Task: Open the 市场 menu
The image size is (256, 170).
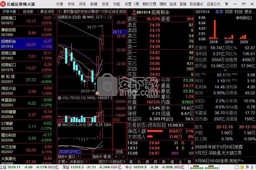Action: [71, 4]
